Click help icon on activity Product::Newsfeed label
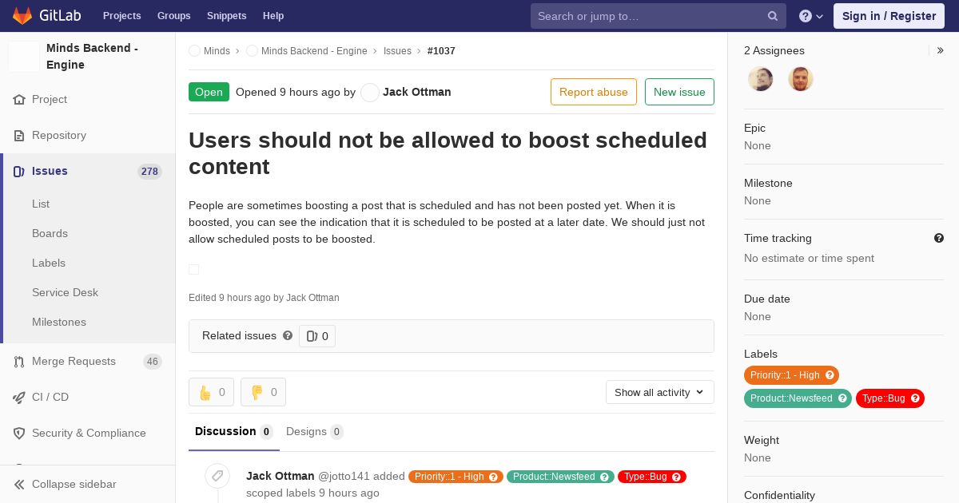959x503 pixels. point(605,477)
